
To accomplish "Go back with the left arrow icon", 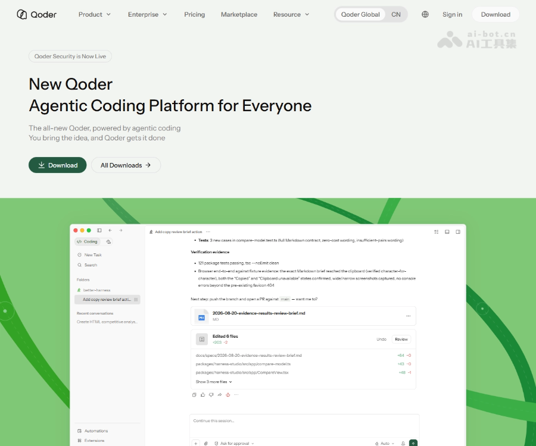I will pyautogui.click(x=110, y=230).
